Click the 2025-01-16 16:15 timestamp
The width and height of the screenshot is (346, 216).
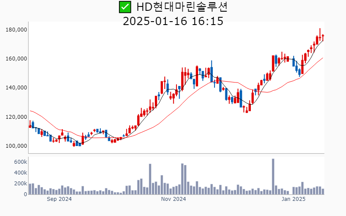tap(173, 21)
